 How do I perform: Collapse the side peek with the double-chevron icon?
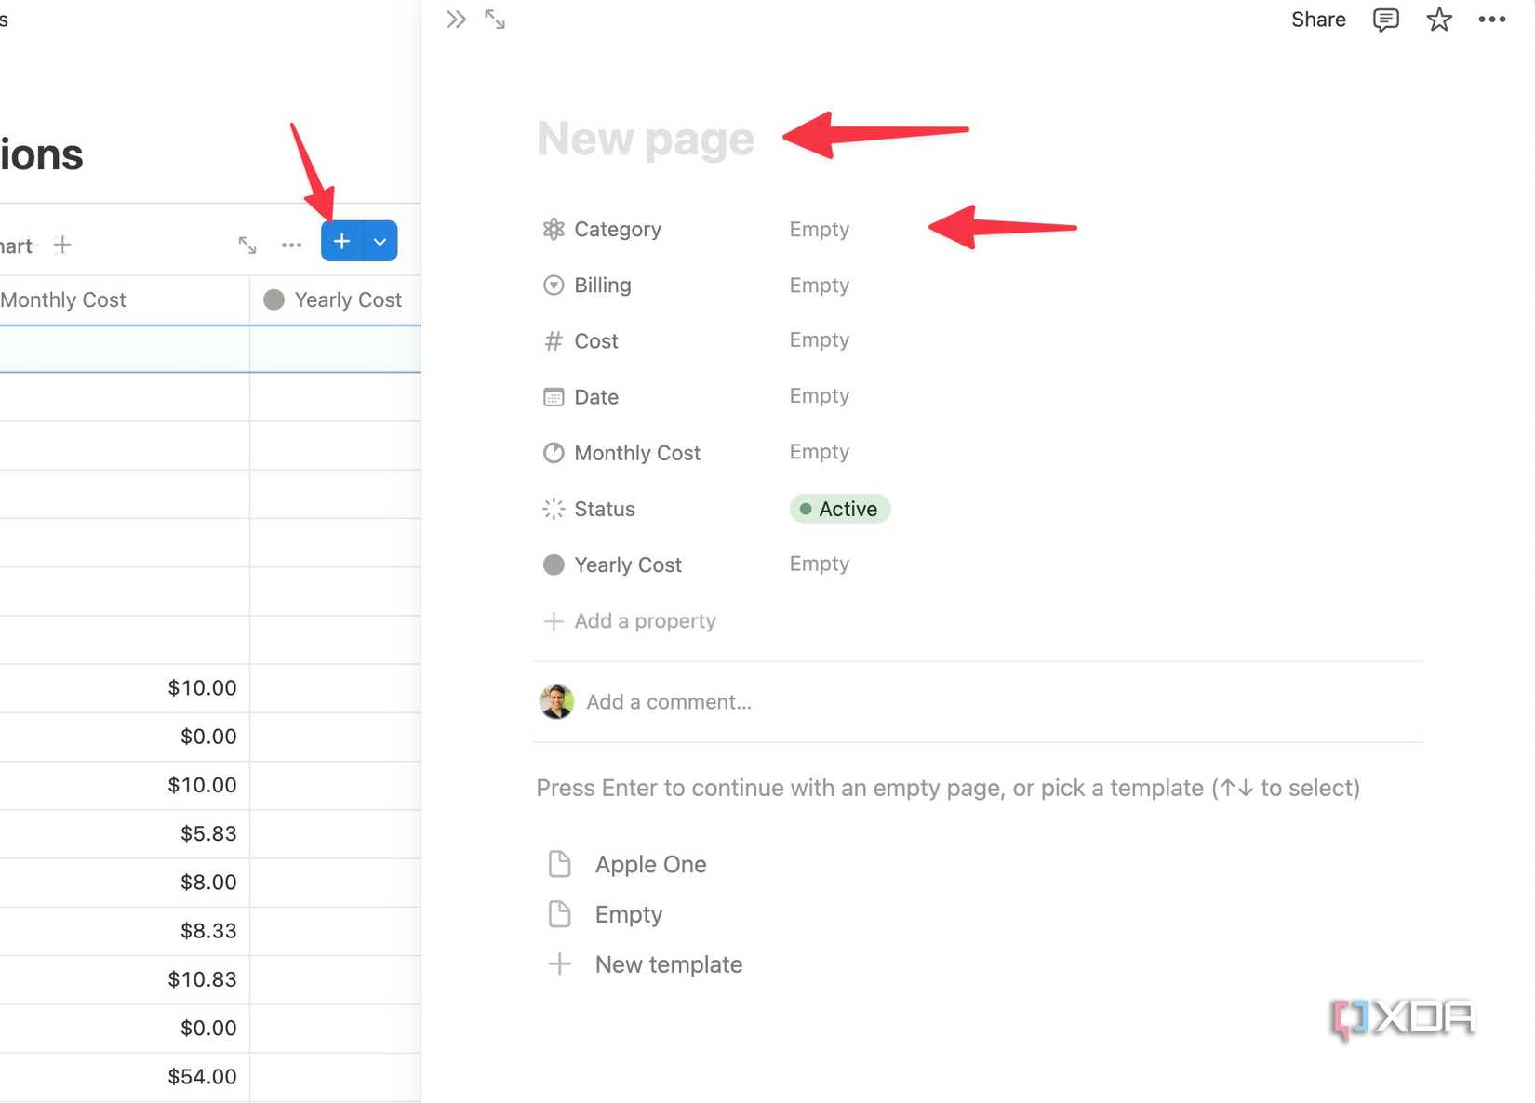point(455,19)
